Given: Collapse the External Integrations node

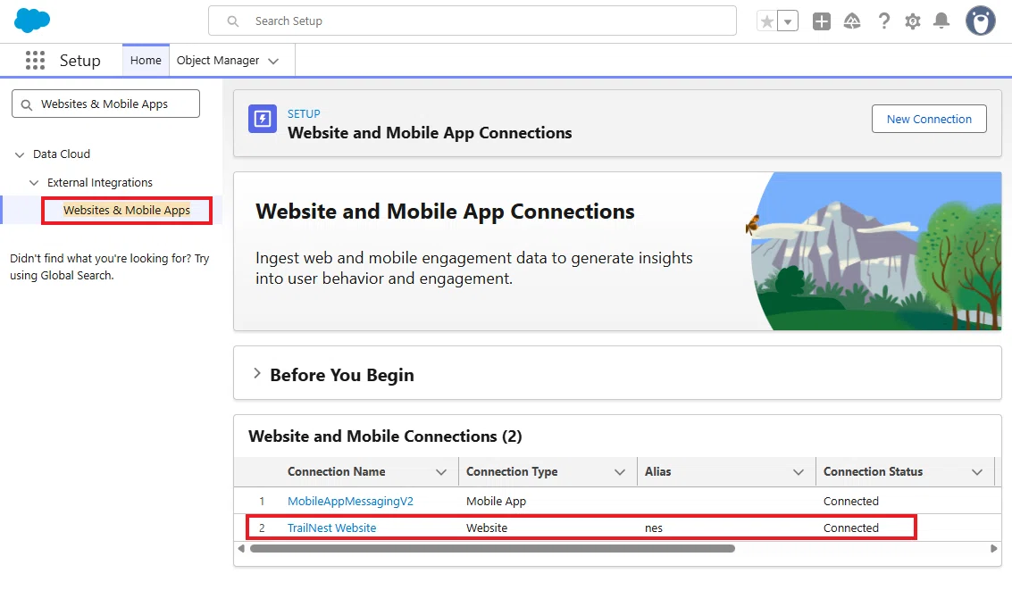Looking at the screenshot, I should (34, 183).
